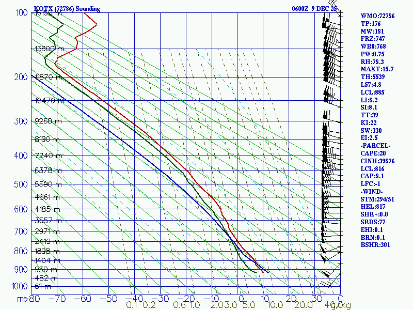Viewport: 413px width, 310px height.
Task: Click the 'KI:22' K index value
Action: pos(369,123)
